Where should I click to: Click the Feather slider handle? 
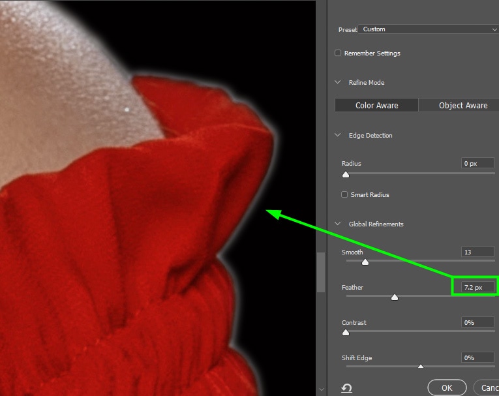pos(395,297)
